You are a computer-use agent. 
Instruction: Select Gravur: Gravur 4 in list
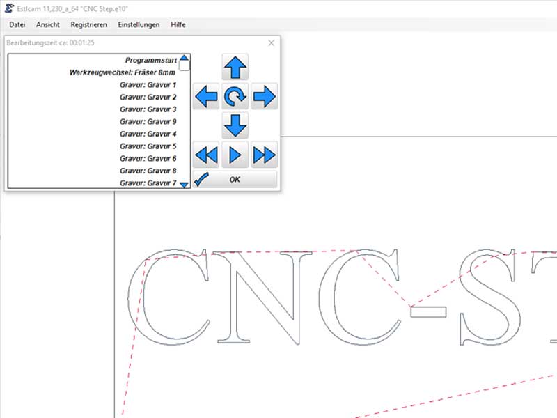pyautogui.click(x=93, y=134)
